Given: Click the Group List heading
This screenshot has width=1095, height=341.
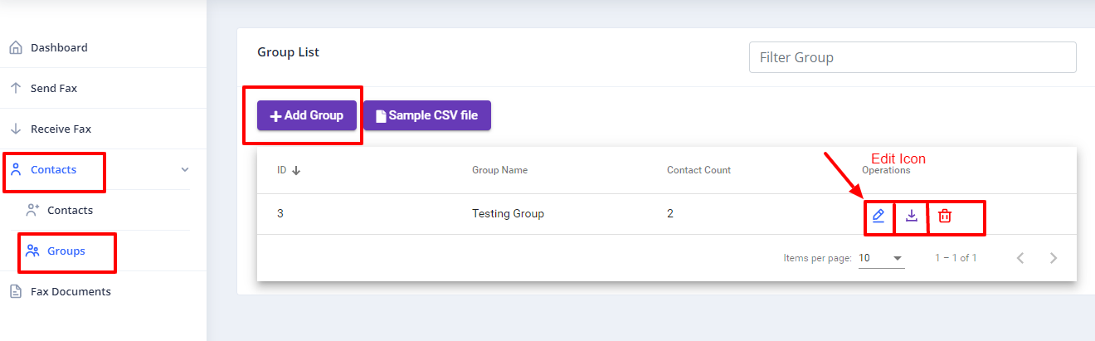Looking at the screenshot, I should [288, 51].
